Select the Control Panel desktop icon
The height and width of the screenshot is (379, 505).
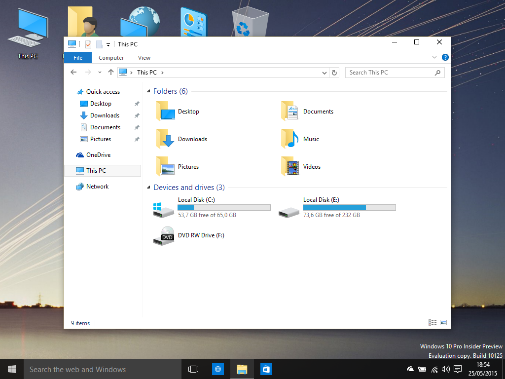click(193, 22)
